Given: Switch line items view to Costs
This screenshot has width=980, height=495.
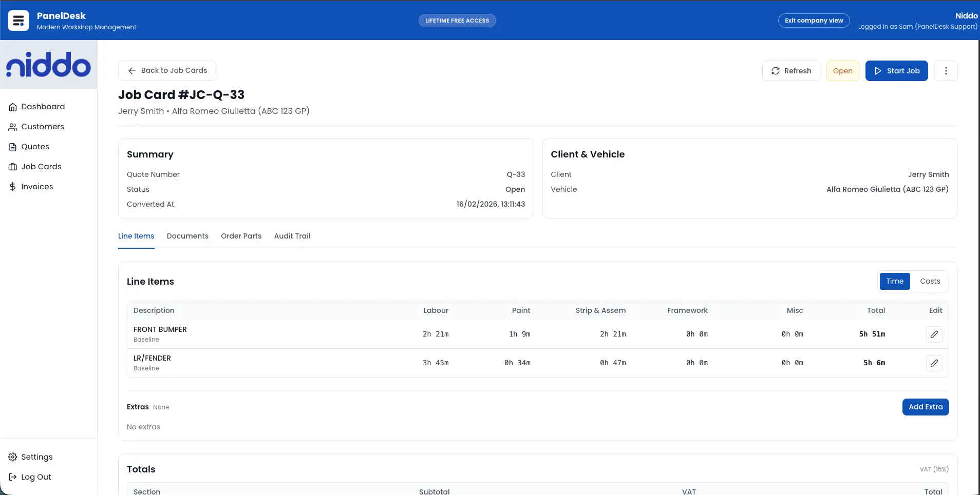Looking at the screenshot, I should click(930, 281).
